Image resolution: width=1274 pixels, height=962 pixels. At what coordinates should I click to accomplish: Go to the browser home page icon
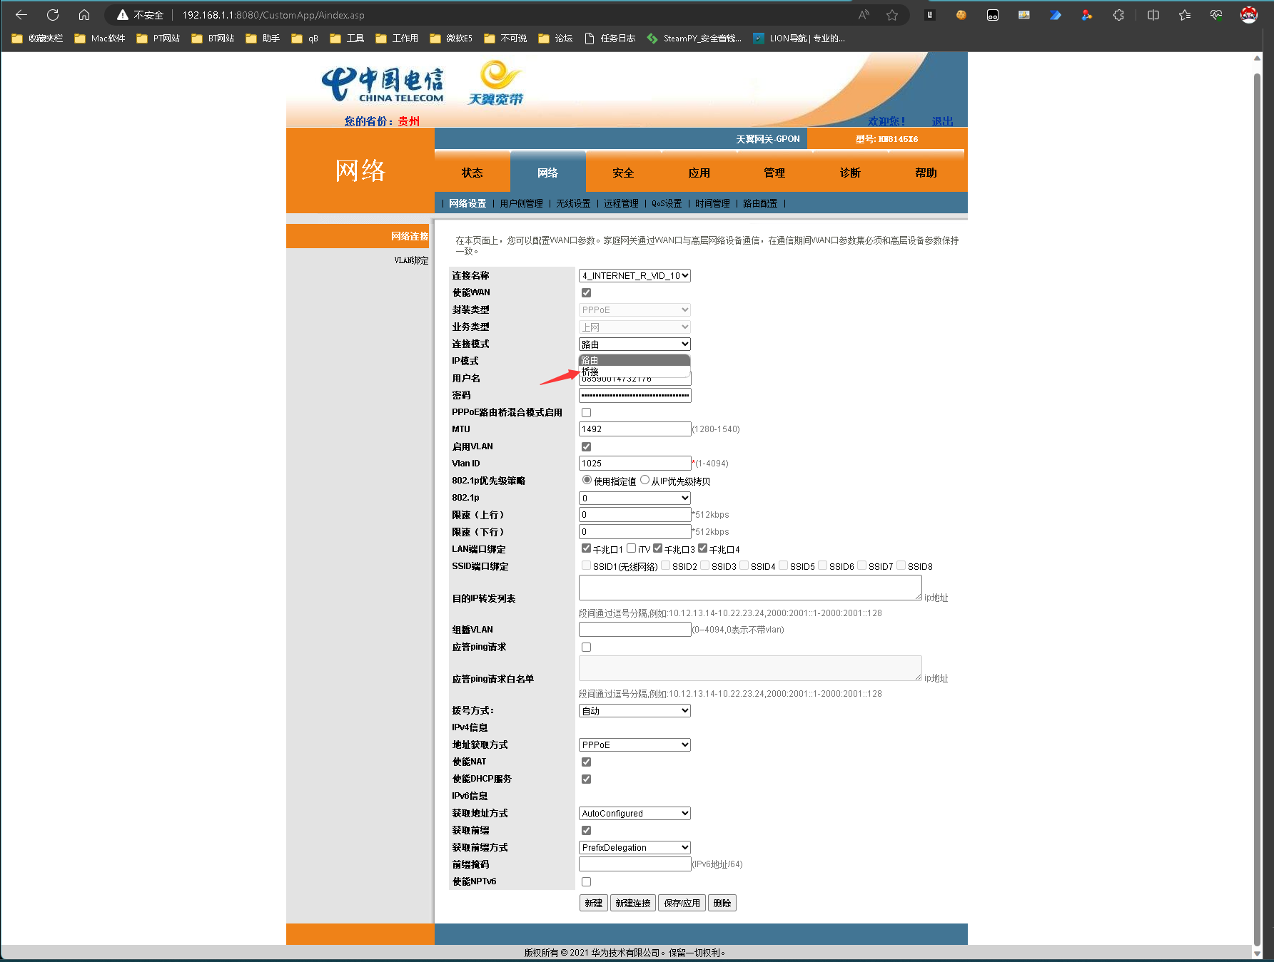84,15
